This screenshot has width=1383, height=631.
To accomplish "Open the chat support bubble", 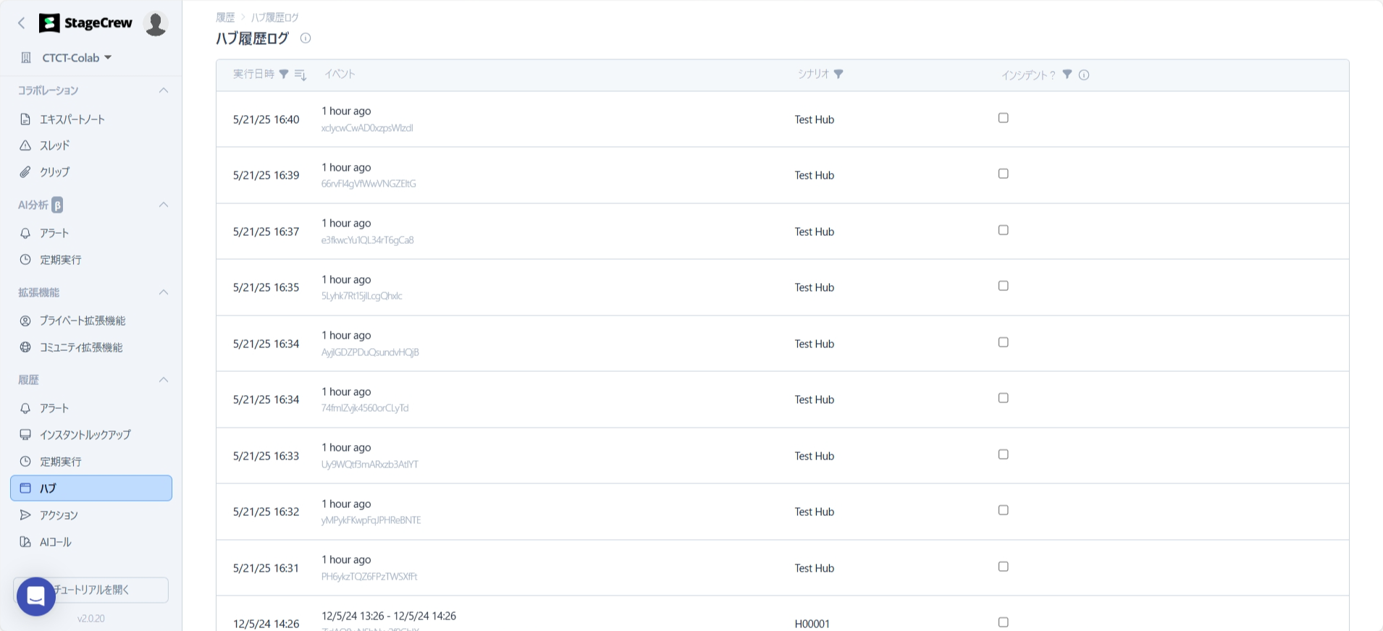I will click(x=36, y=596).
